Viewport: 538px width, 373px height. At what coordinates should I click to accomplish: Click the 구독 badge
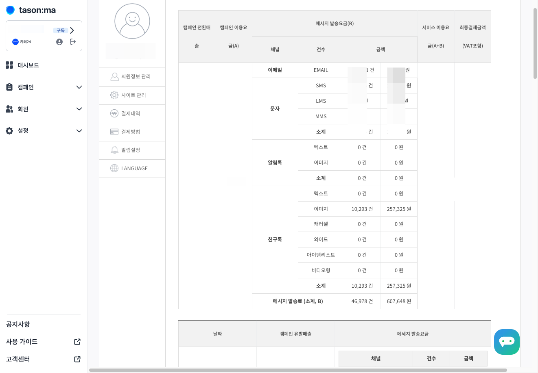[x=61, y=30]
